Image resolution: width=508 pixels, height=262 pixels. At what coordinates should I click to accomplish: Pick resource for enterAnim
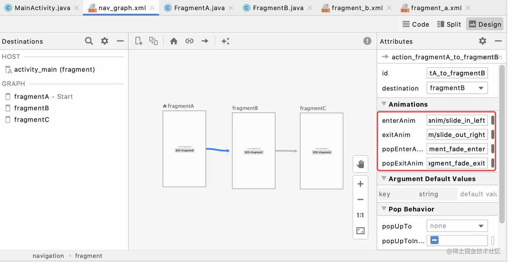(493, 120)
